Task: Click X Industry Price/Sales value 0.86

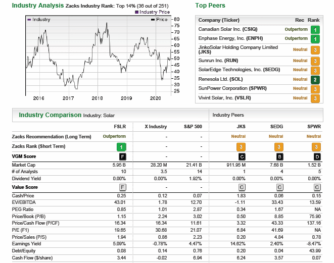Action: [x=163, y=237]
